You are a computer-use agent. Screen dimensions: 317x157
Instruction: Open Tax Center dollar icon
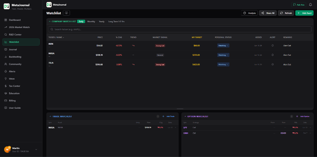click(6, 86)
